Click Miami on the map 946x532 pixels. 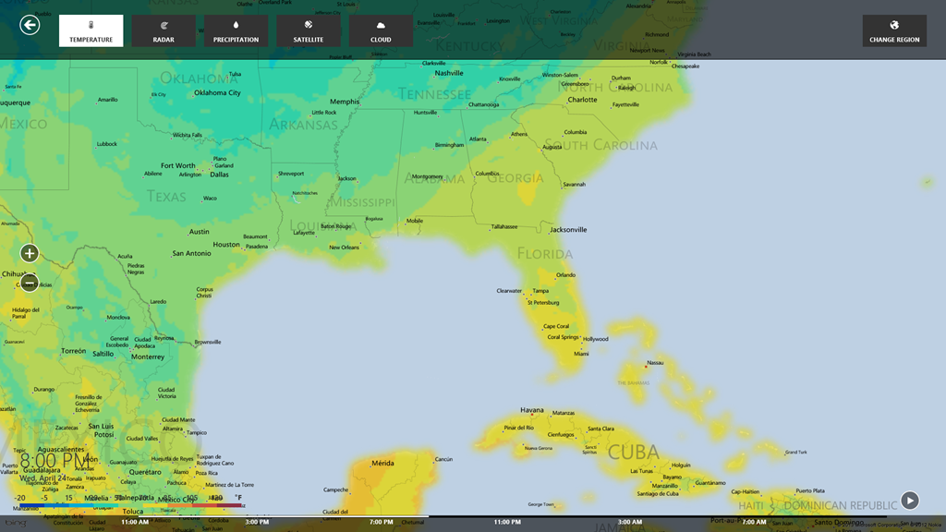pyautogui.click(x=581, y=354)
